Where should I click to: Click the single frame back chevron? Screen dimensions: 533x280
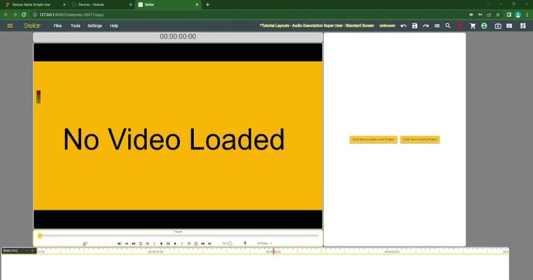click(x=154, y=243)
